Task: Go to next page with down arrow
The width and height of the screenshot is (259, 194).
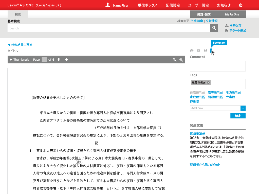Action: pyautogui.click(x=59, y=60)
